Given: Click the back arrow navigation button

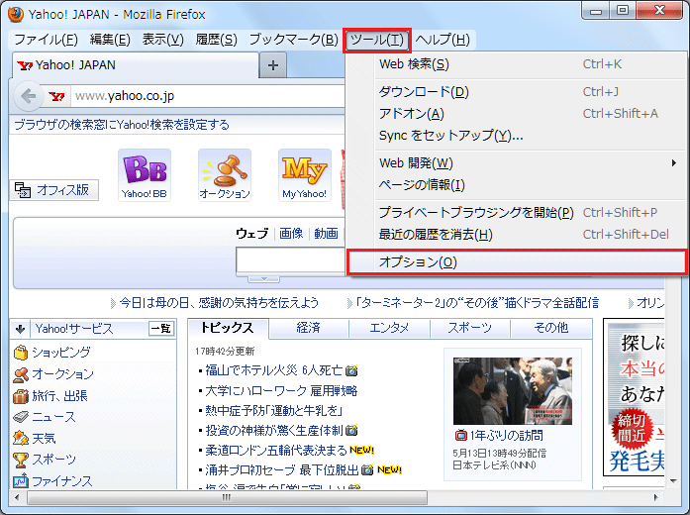Looking at the screenshot, I should pyautogui.click(x=29, y=95).
